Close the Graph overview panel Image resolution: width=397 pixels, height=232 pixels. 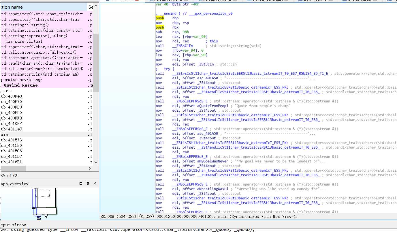click(x=95, y=184)
